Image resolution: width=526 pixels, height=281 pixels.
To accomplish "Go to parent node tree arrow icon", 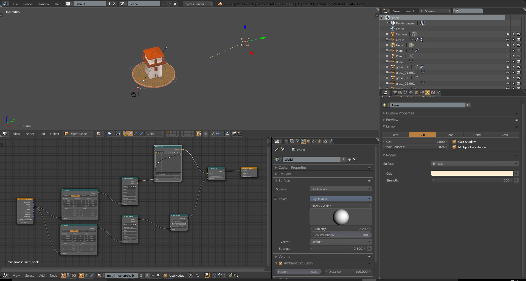I will (x=197, y=275).
